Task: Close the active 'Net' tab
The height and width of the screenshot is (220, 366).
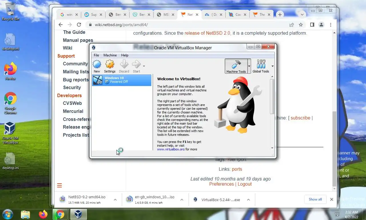Action: tap(197, 15)
